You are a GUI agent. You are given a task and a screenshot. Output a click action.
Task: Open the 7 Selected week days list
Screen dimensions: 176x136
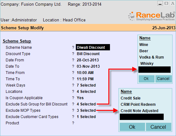tap(86, 85)
